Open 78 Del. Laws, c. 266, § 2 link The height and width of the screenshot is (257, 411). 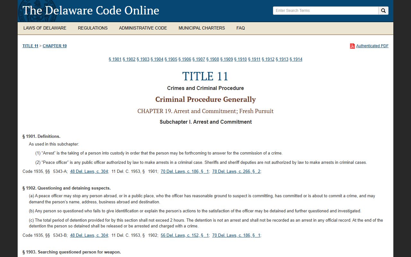(x=236, y=172)
